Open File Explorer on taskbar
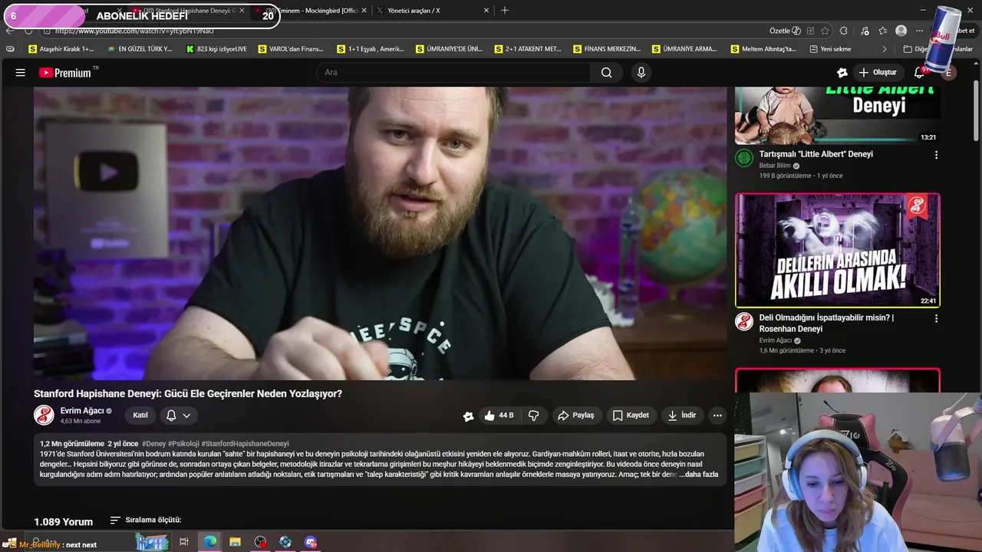Image resolution: width=982 pixels, height=552 pixels. pos(235,542)
